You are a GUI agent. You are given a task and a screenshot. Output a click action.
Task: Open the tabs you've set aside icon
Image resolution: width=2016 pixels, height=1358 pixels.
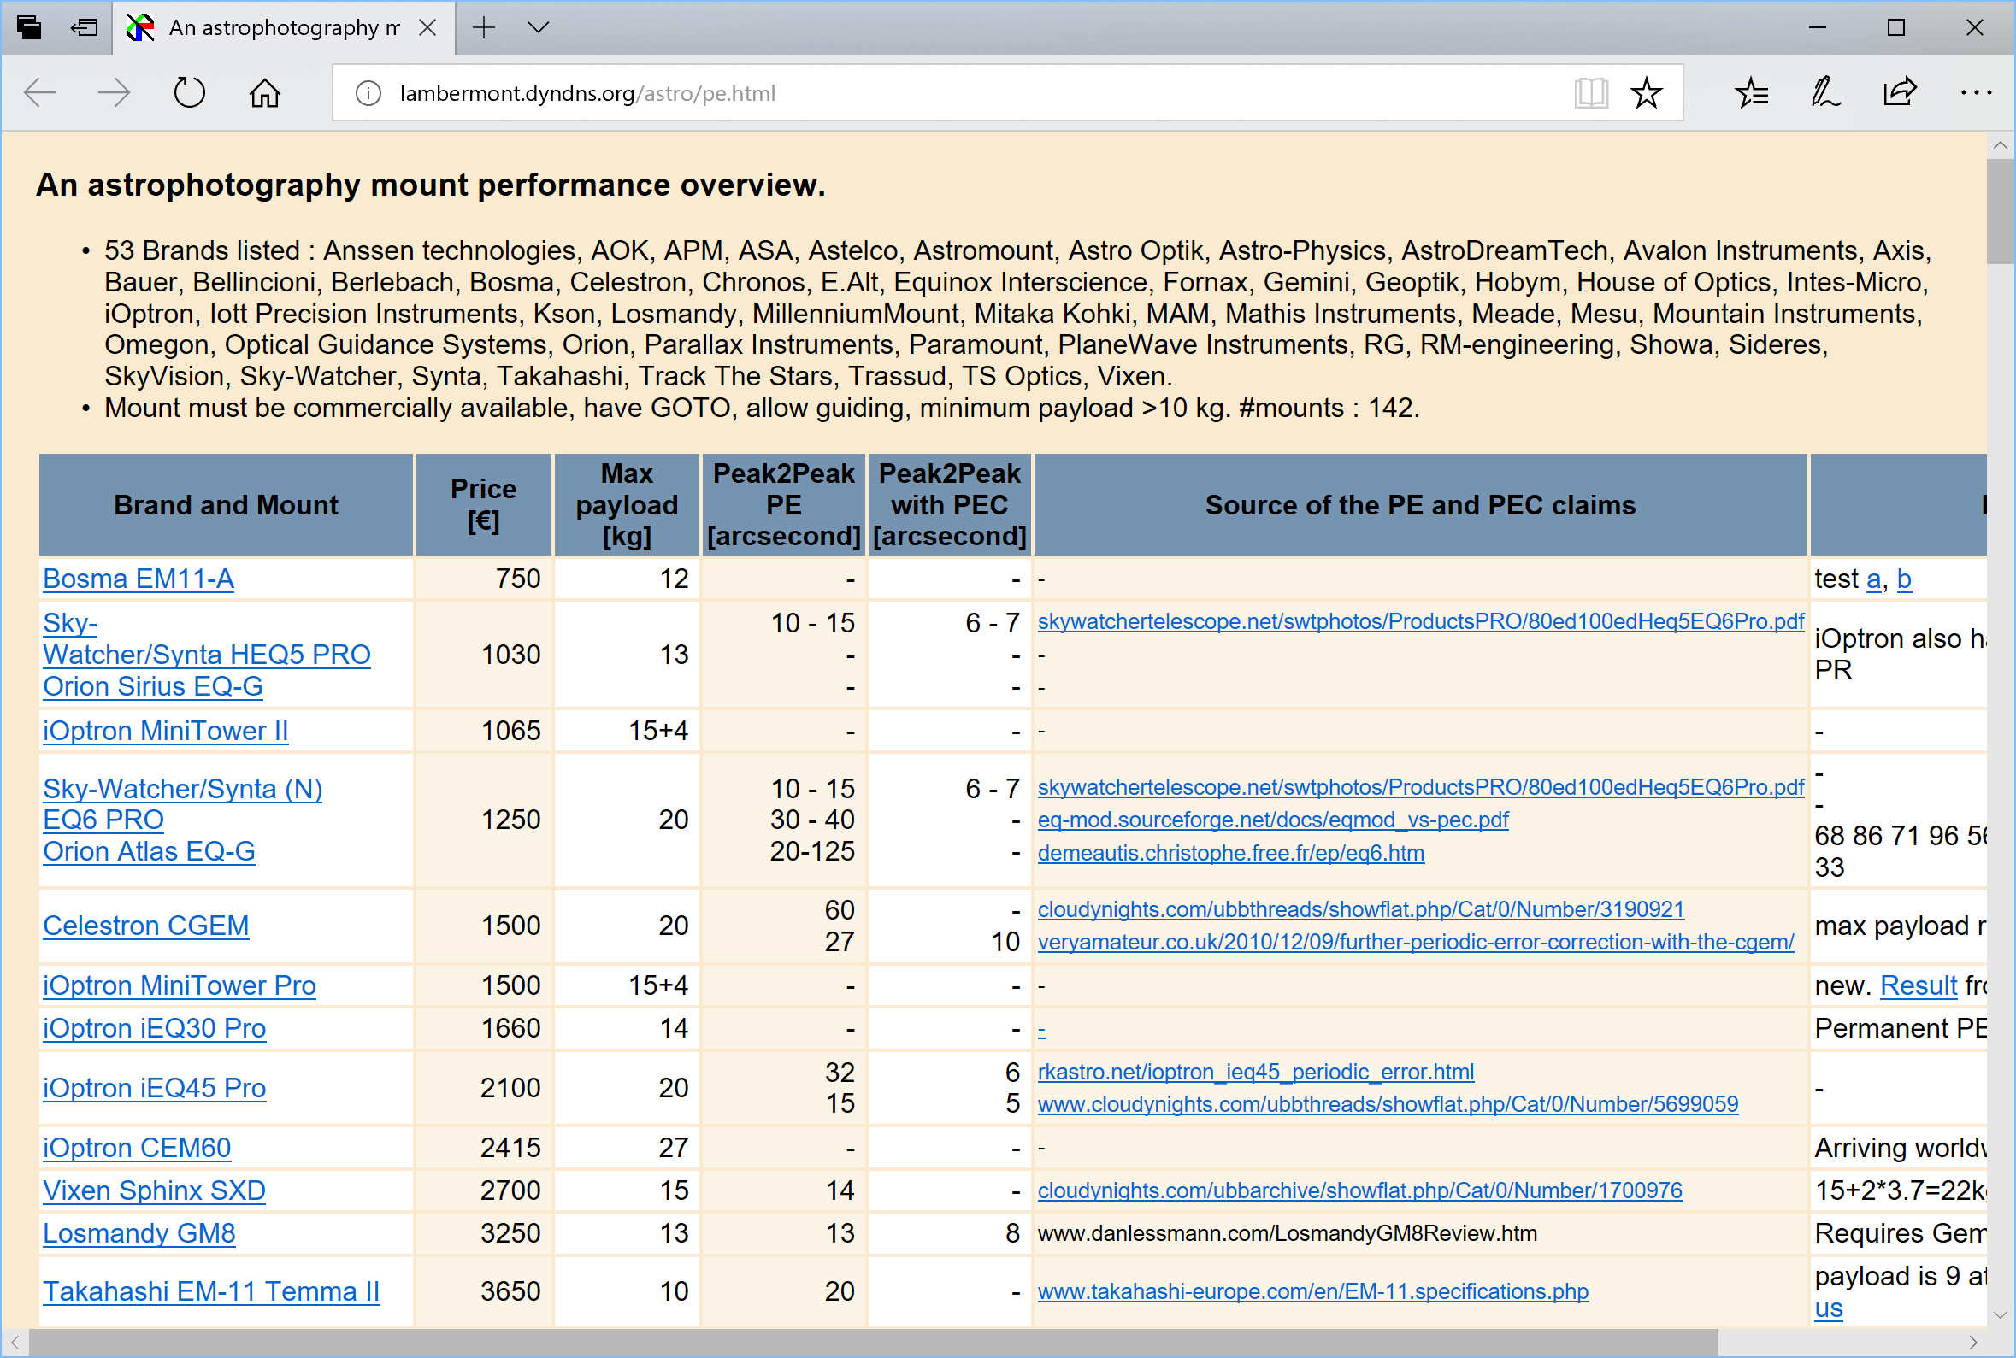29,27
